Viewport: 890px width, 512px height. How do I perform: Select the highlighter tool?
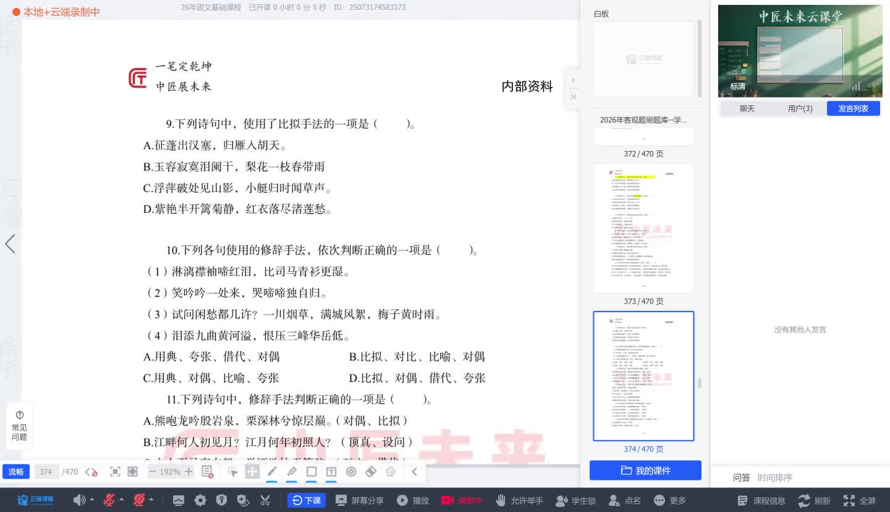(292, 471)
